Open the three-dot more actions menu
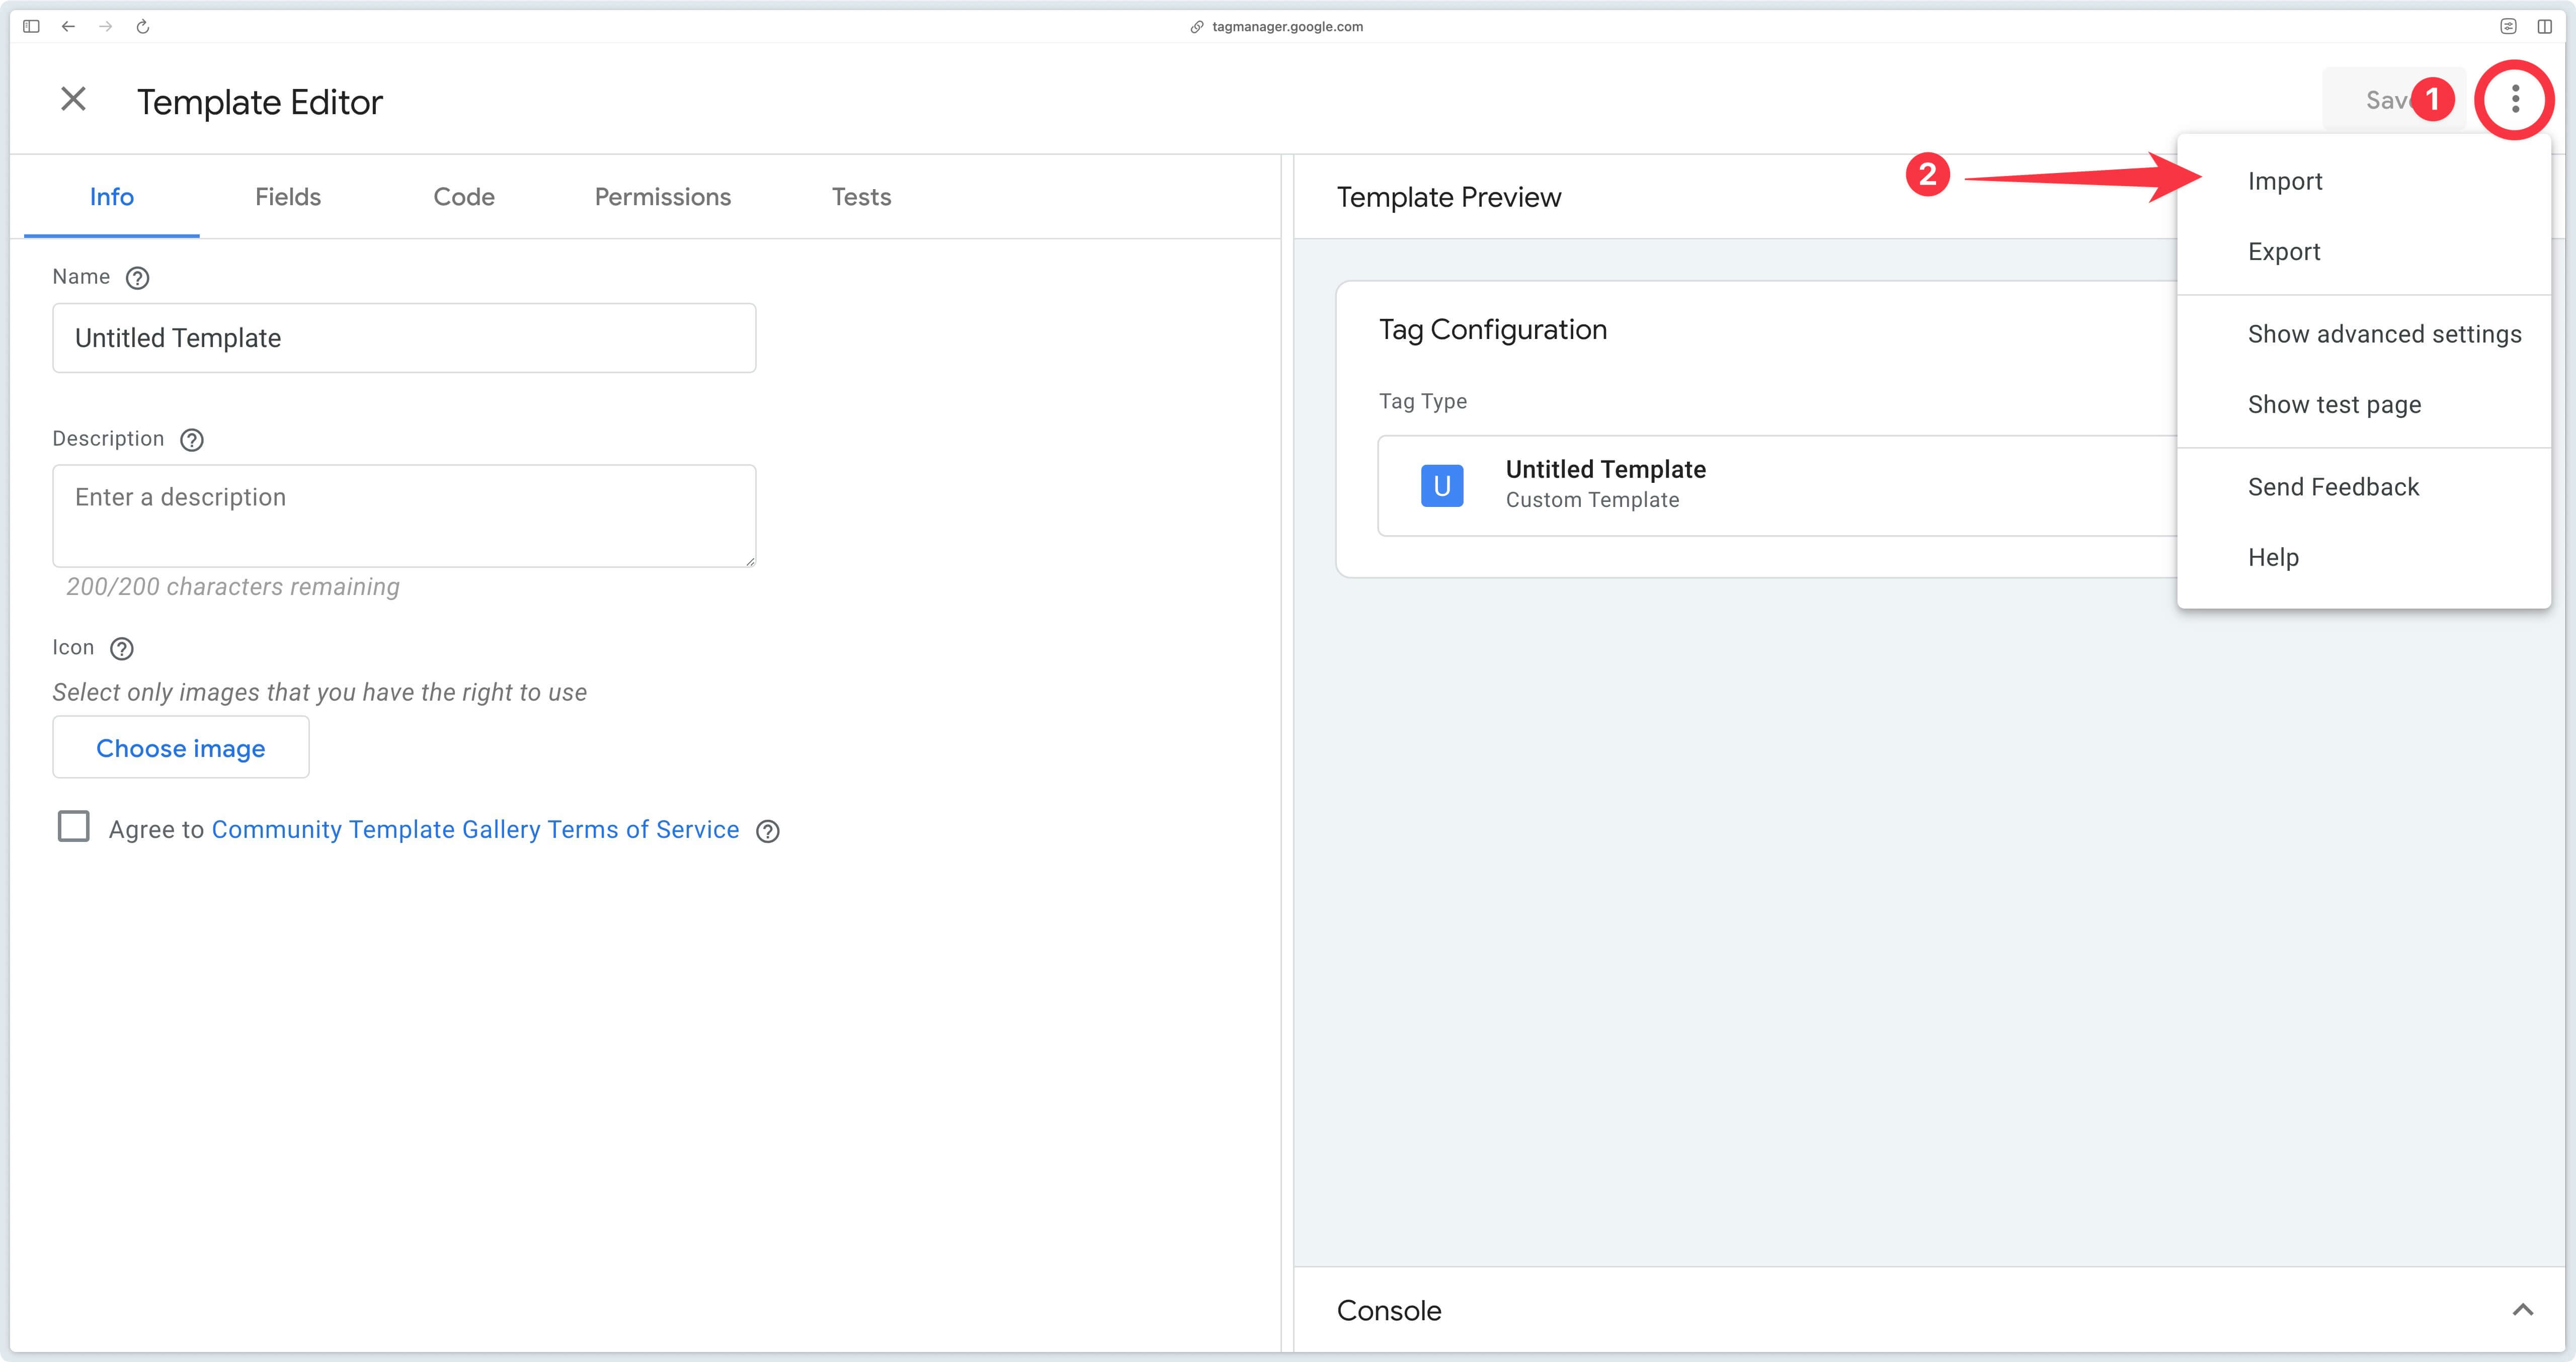Viewport: 2576px width, 1362px height. 2515,99
